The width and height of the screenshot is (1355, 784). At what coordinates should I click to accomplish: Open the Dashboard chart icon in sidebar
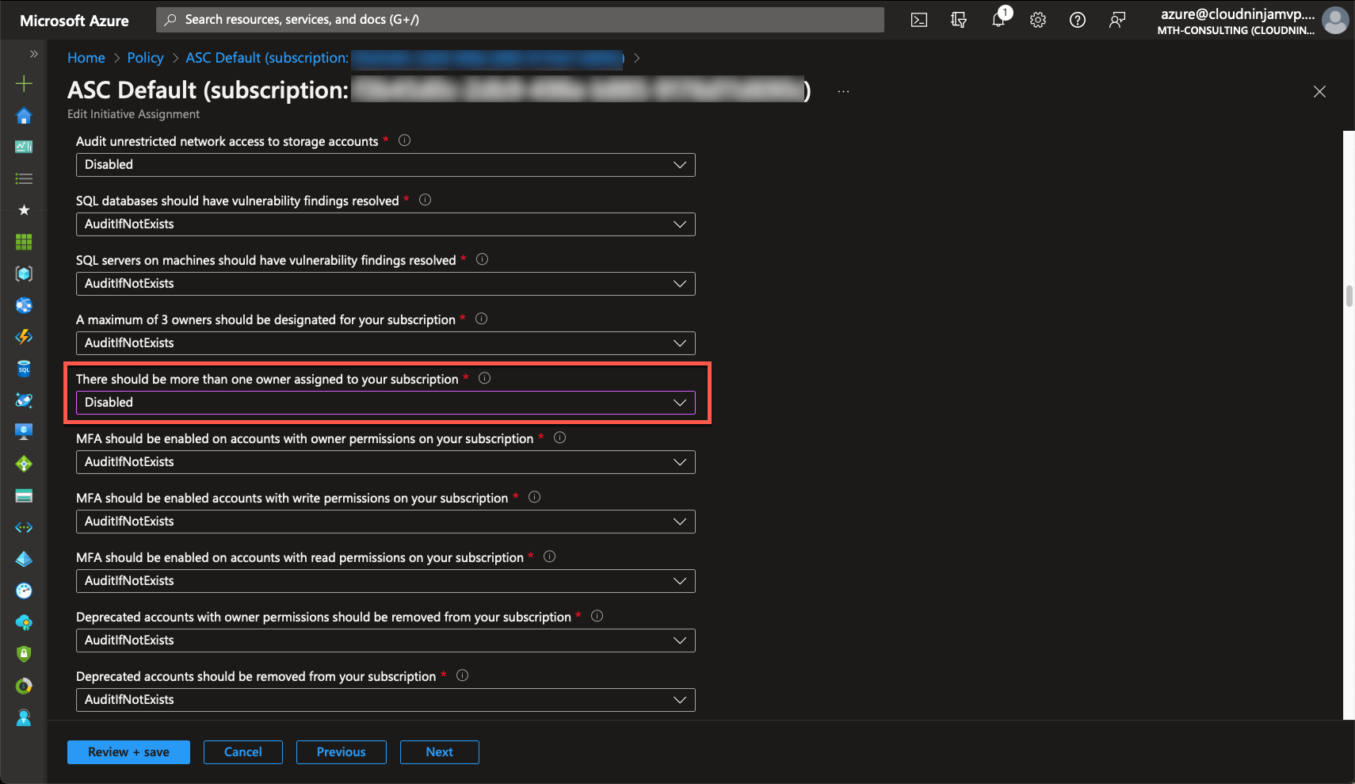pos(24,147)
